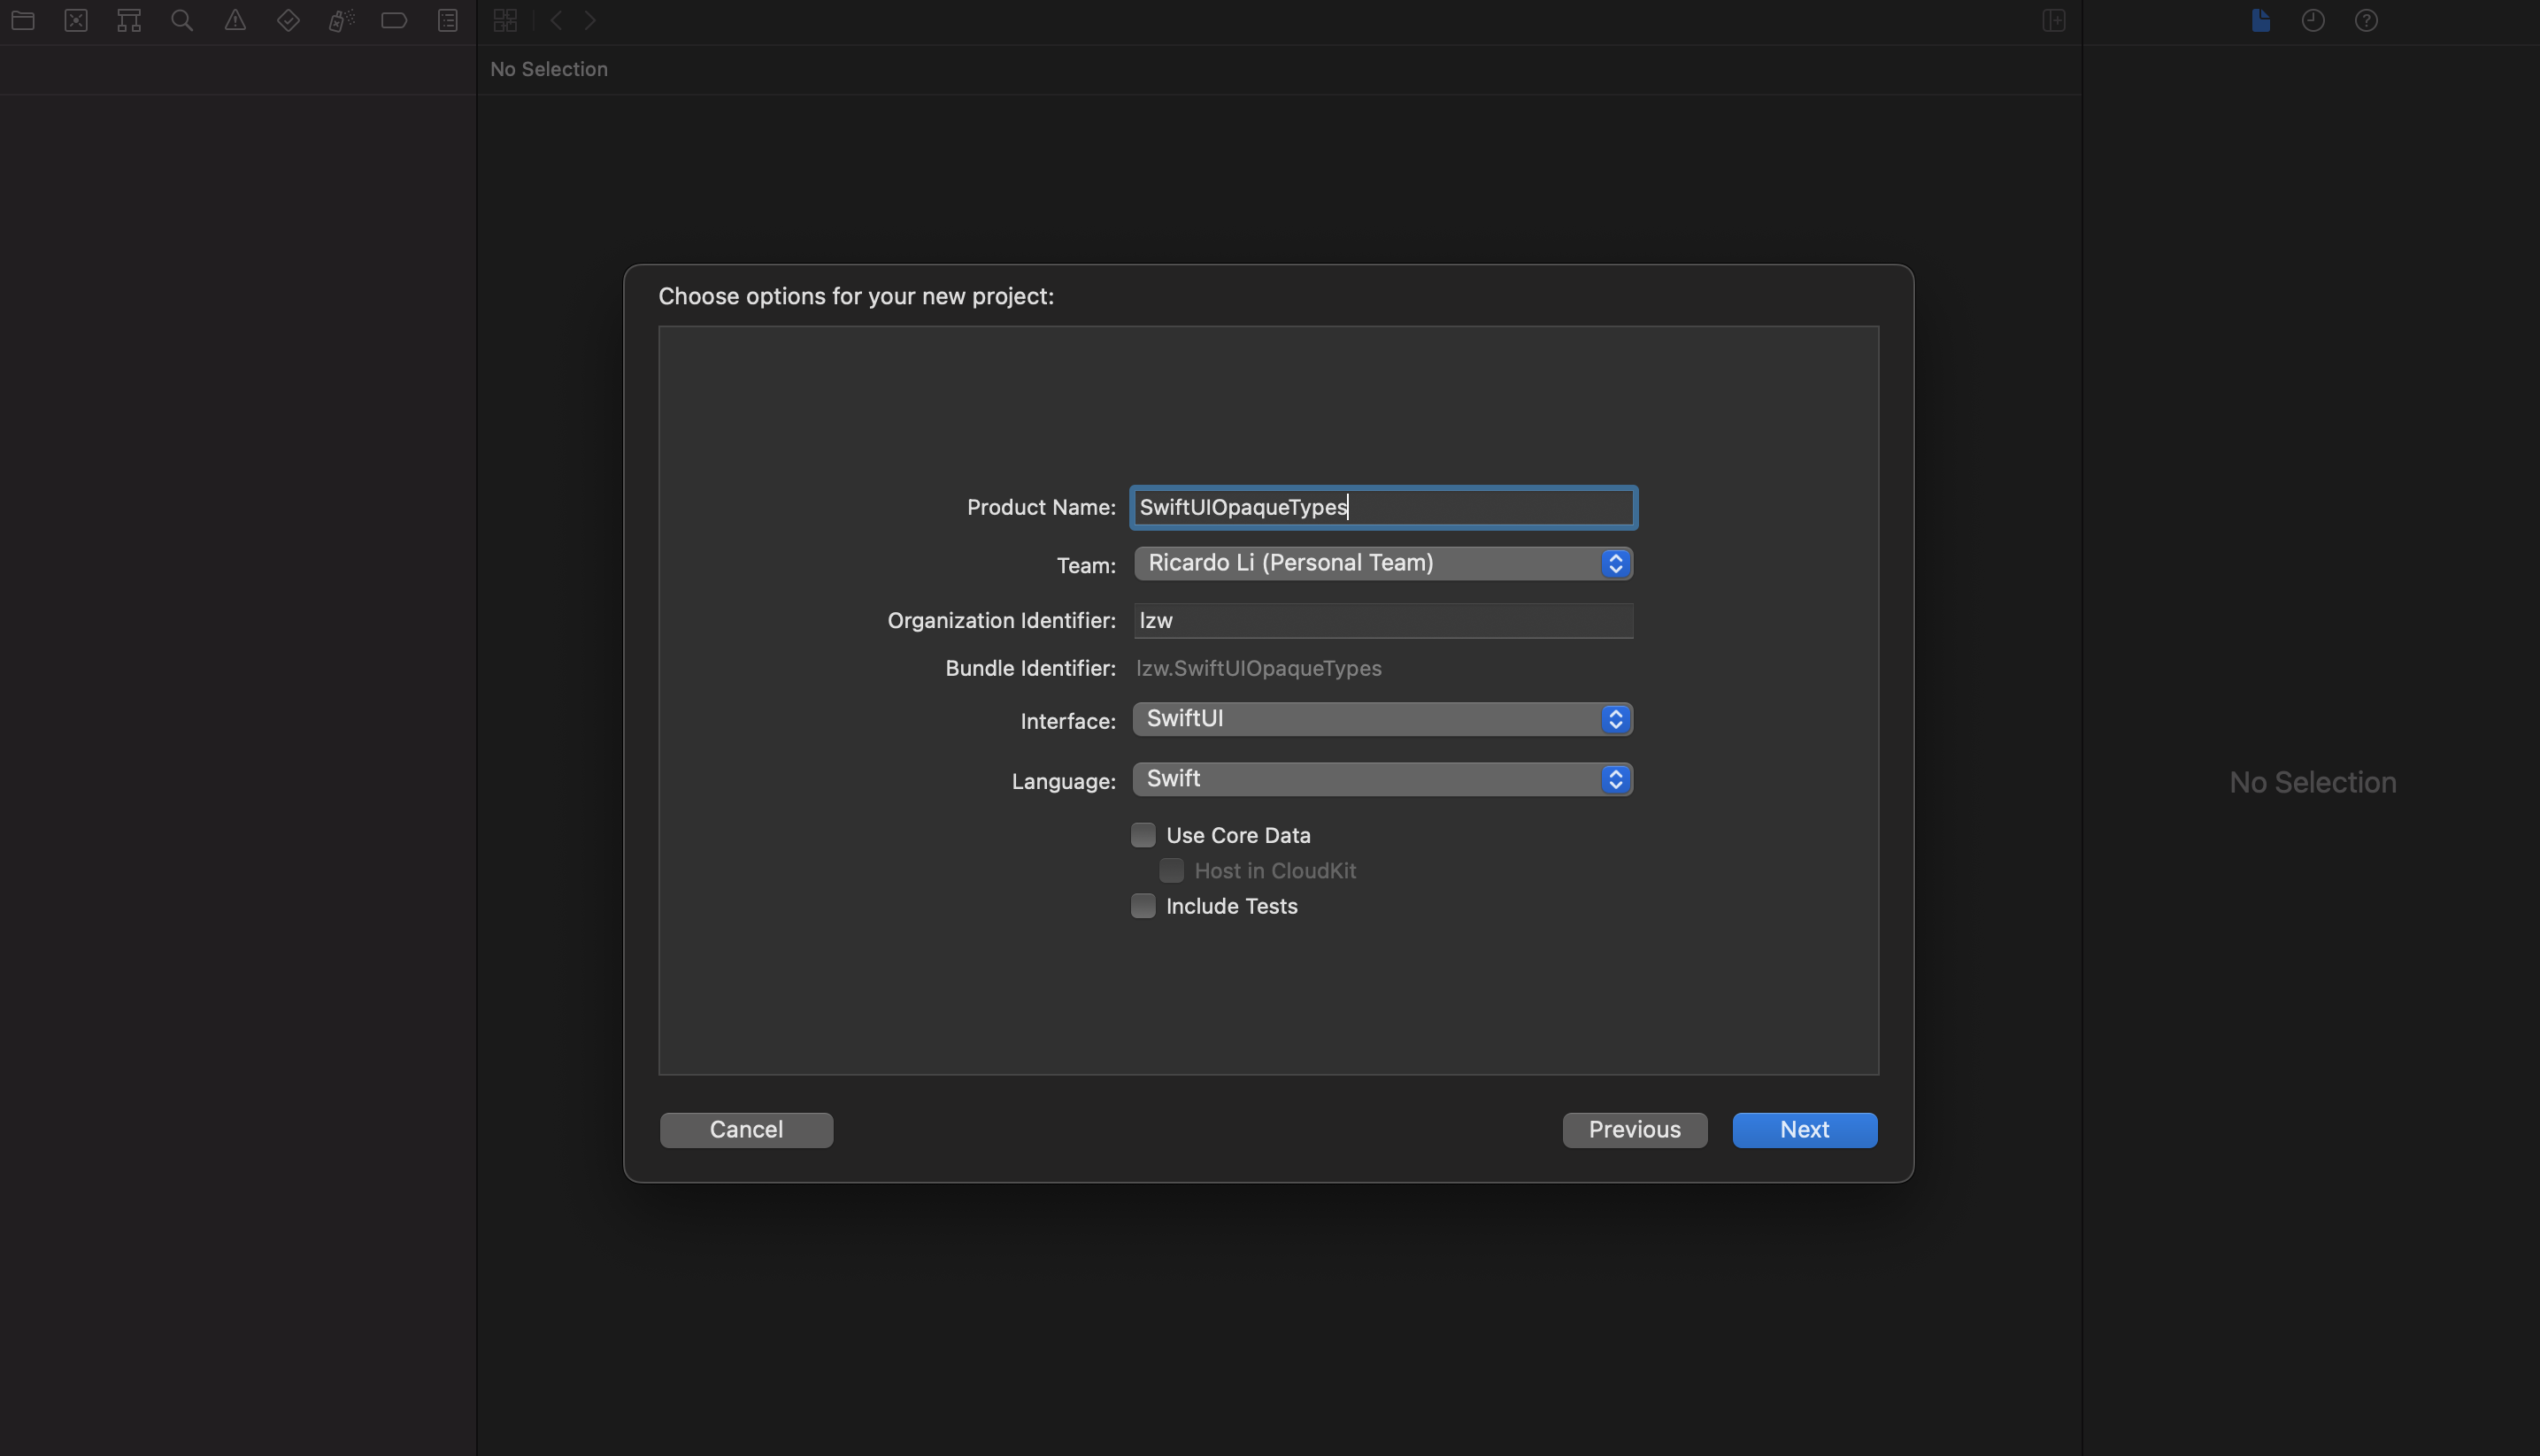
Task: Show the Symbol navigator hierarchy icon
Action: coord(129,20)
